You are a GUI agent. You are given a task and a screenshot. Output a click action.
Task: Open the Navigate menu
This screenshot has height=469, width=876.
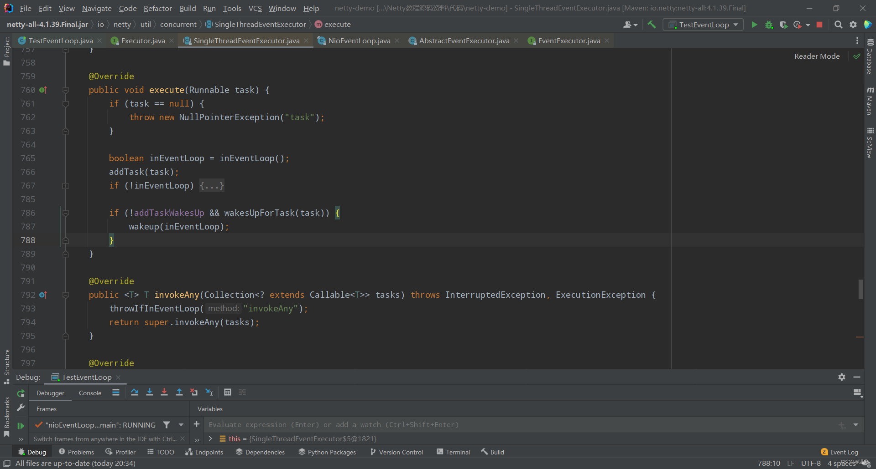click(x=97, y=8)
